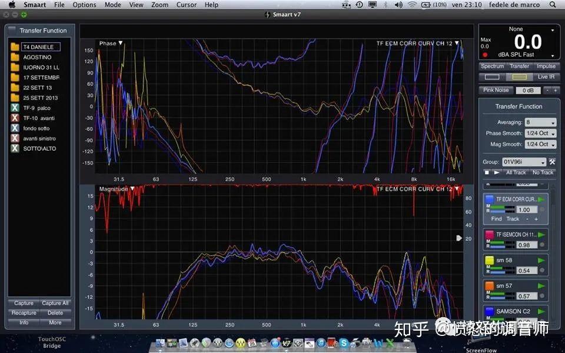Toggle visibility of fondo sotto trace

tap(15, 128)
